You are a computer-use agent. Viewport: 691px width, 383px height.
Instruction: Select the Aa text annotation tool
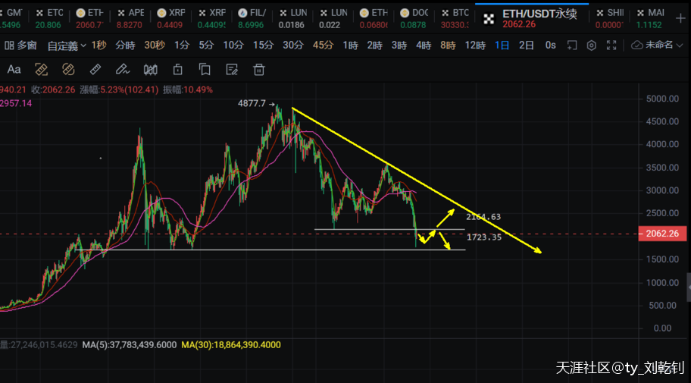[x=14, y=71]
